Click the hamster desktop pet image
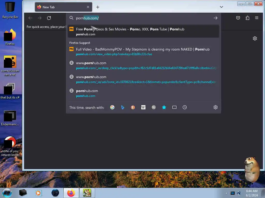The width and height of the screenshot is (265, 198). click(x=252, y=169)
